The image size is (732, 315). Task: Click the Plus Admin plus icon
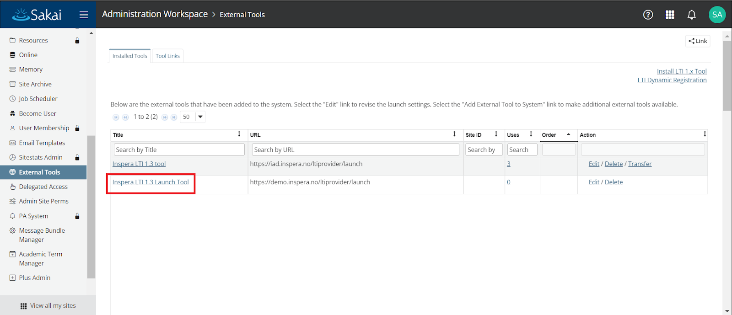point(12,278)
